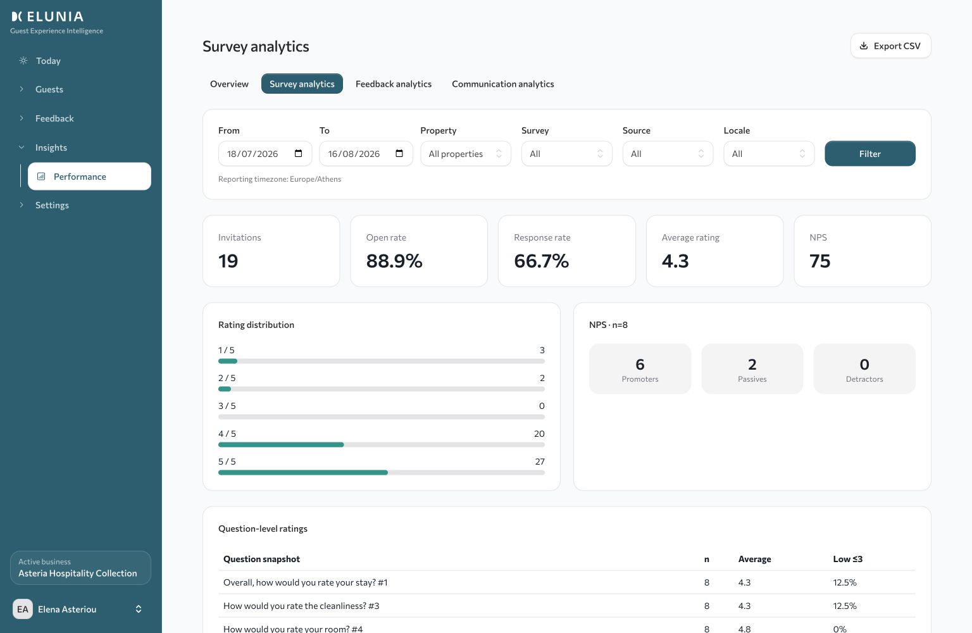
Task: Expand the Feedback section chevron
Action: coord(22,118)
